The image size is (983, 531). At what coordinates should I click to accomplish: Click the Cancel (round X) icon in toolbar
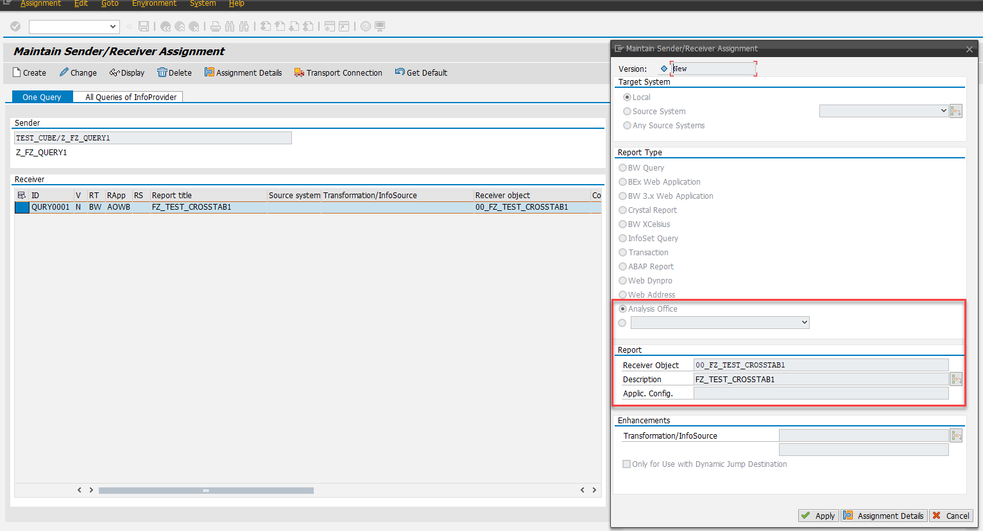[194, 26]
